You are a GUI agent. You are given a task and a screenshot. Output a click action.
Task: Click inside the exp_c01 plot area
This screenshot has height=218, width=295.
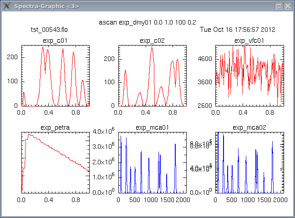point(56,76)
